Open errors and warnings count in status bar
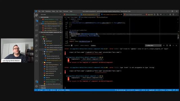 pyautogui.click(x=53, y=90)
